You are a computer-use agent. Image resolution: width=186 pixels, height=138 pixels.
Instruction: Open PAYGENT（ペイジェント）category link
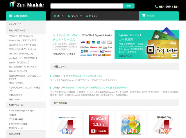21,36
